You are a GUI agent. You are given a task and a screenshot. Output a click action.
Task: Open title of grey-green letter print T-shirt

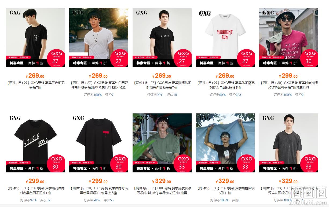[162, 191]
